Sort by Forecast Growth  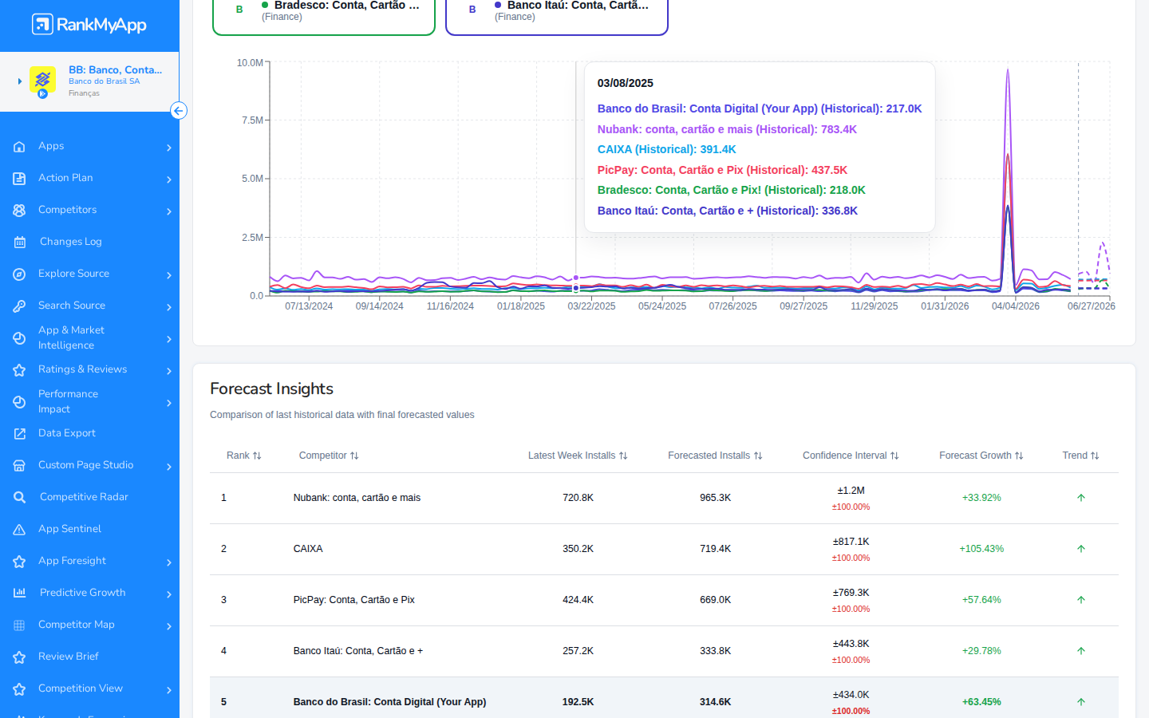click(x=981, y=456)
